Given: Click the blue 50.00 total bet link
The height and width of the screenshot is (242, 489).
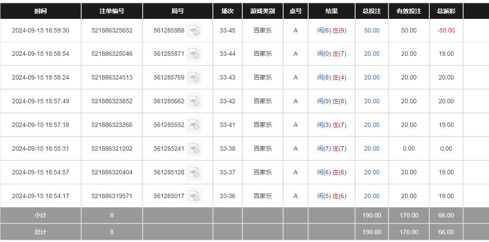Looking at the screenshot, I should coord(372,31).
